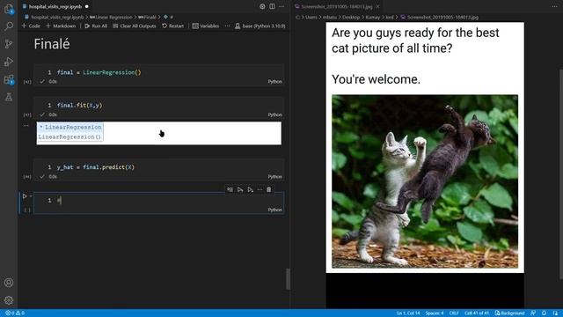Click Cell 41 of 41 status item
Screen dimensions: 563x317
click(x=477, y=313)
